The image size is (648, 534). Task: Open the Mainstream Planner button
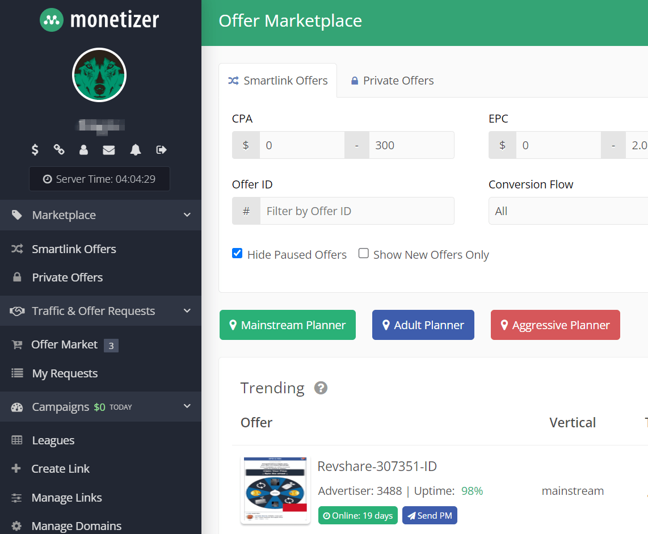click(288, 325)
